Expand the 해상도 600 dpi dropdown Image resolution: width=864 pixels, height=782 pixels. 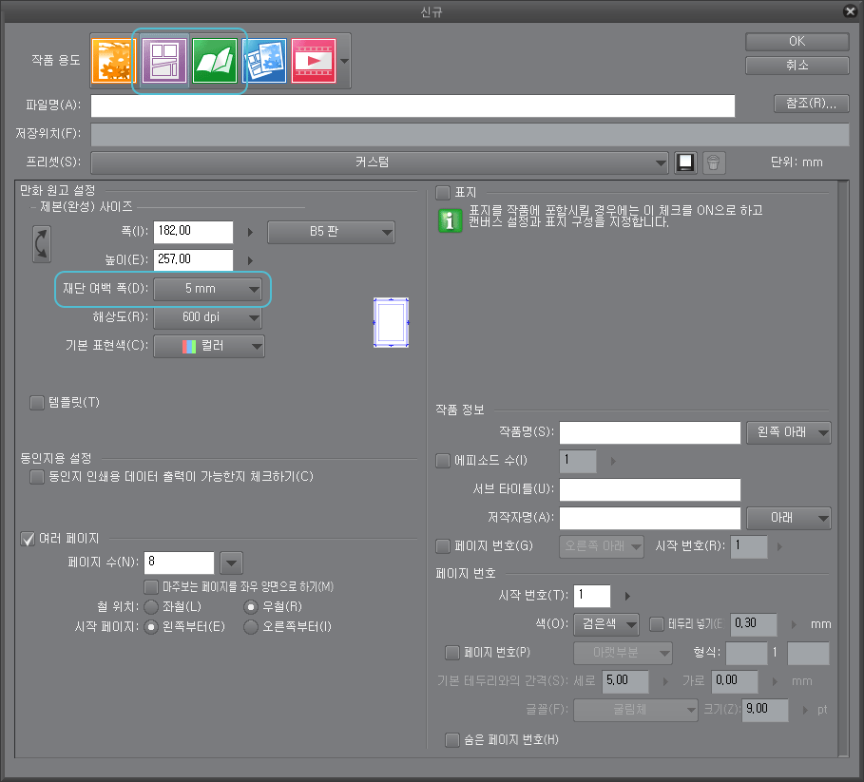pos(208,317)
